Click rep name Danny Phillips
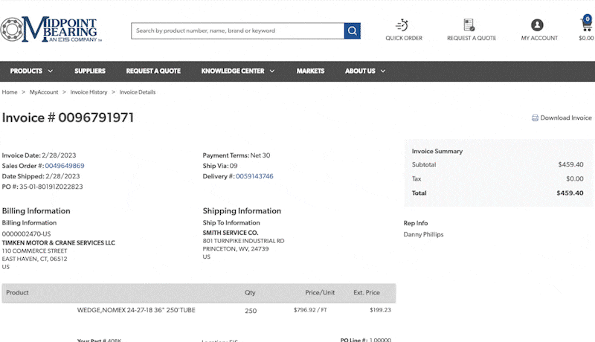The width and height of the screenshot is (595, 342). 423,235
